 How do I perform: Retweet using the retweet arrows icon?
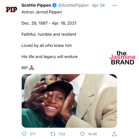53,134
